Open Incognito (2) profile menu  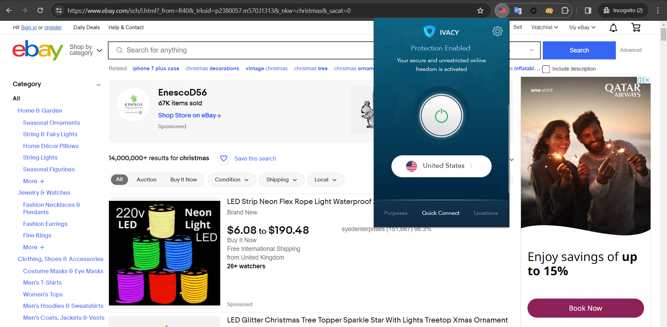[x=623, y=10]
